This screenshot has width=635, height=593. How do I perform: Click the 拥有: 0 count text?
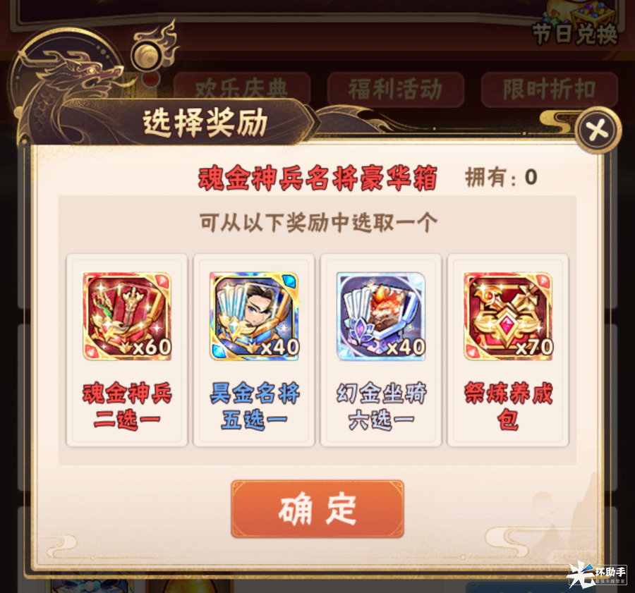tap(502, 178)
